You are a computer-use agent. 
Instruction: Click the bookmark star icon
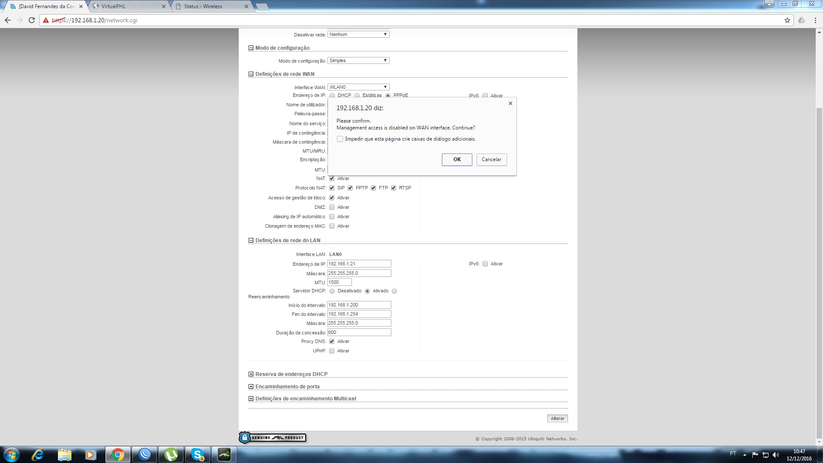(787, 20)
